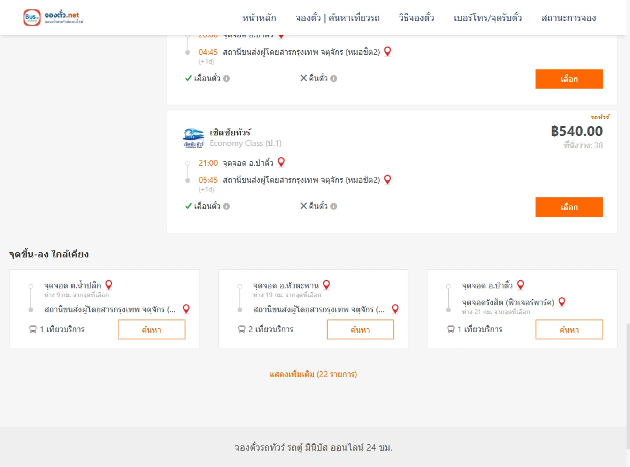Search trips from จุดจอด อ.หัวตะพาน

(x=360, y=329)
